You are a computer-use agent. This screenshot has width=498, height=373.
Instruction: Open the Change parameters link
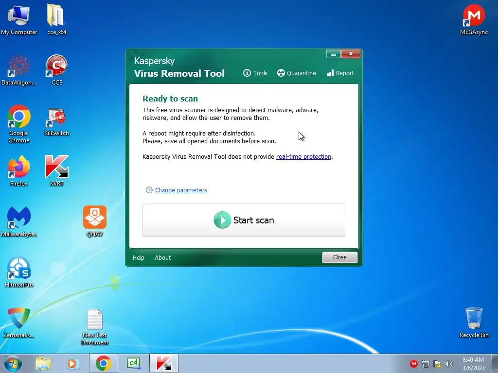coord(181,190)
